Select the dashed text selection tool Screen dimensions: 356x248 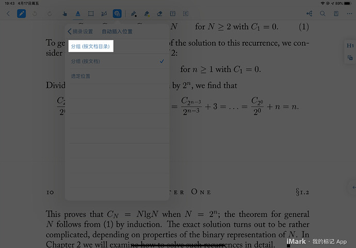[x=186, y=13]
